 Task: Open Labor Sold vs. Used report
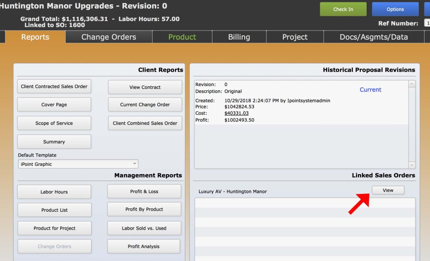click(x=144, y=228)
